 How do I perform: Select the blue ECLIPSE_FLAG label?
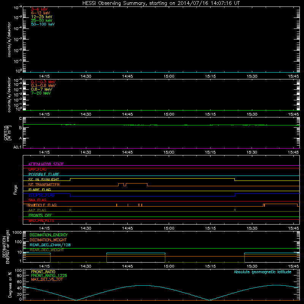(x=41, y=195)
